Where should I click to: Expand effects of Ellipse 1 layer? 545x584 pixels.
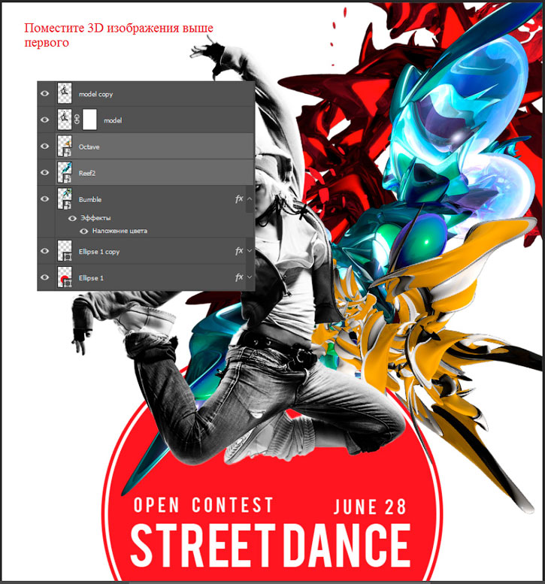[x=250, y=277]
